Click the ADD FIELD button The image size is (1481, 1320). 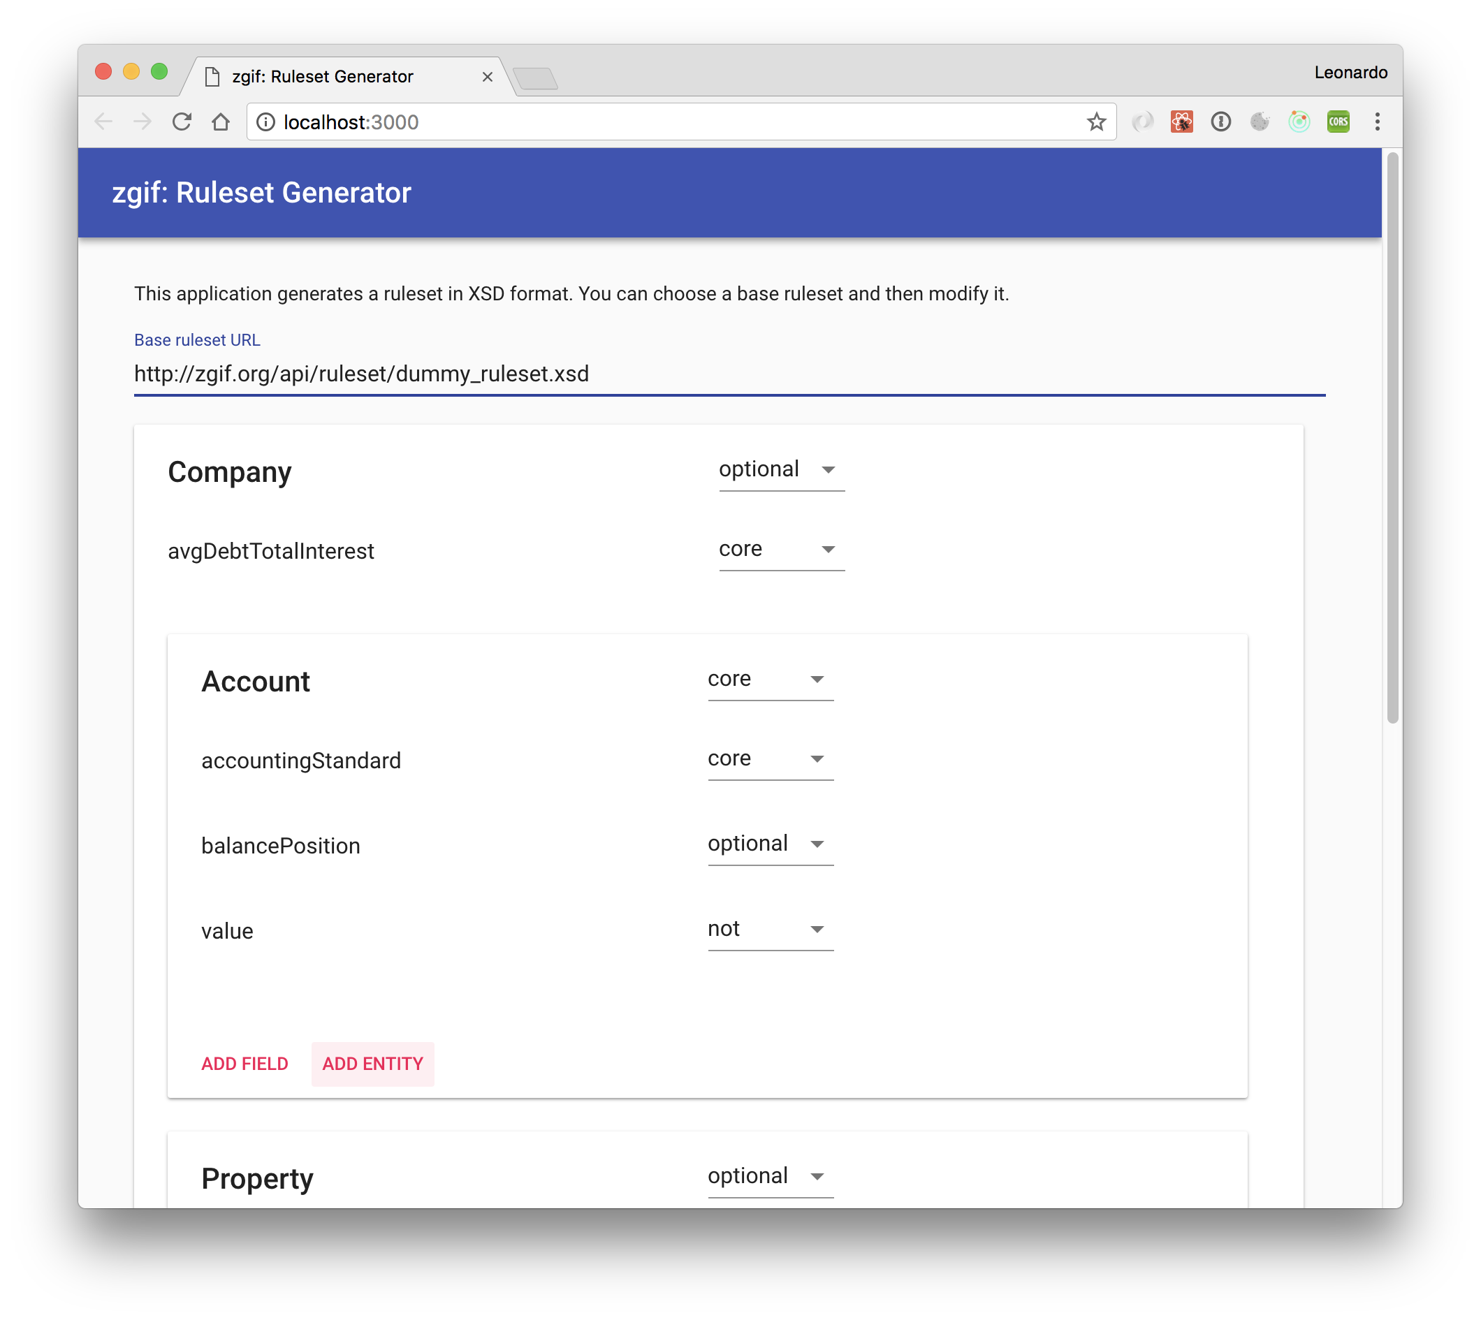click(x=245, y=1064)
